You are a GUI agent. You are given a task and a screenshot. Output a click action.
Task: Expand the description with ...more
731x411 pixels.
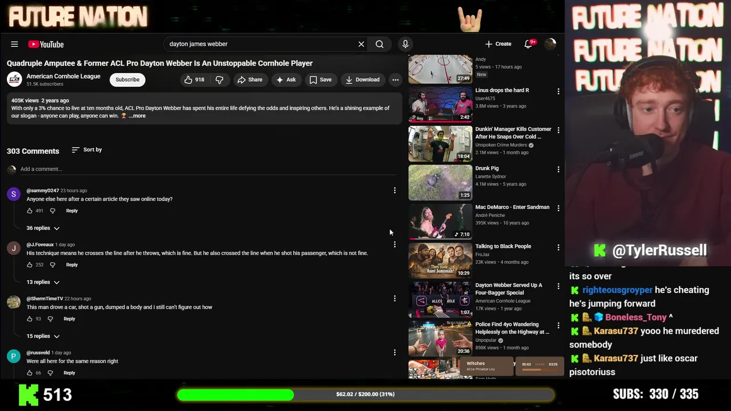point(137,116)
